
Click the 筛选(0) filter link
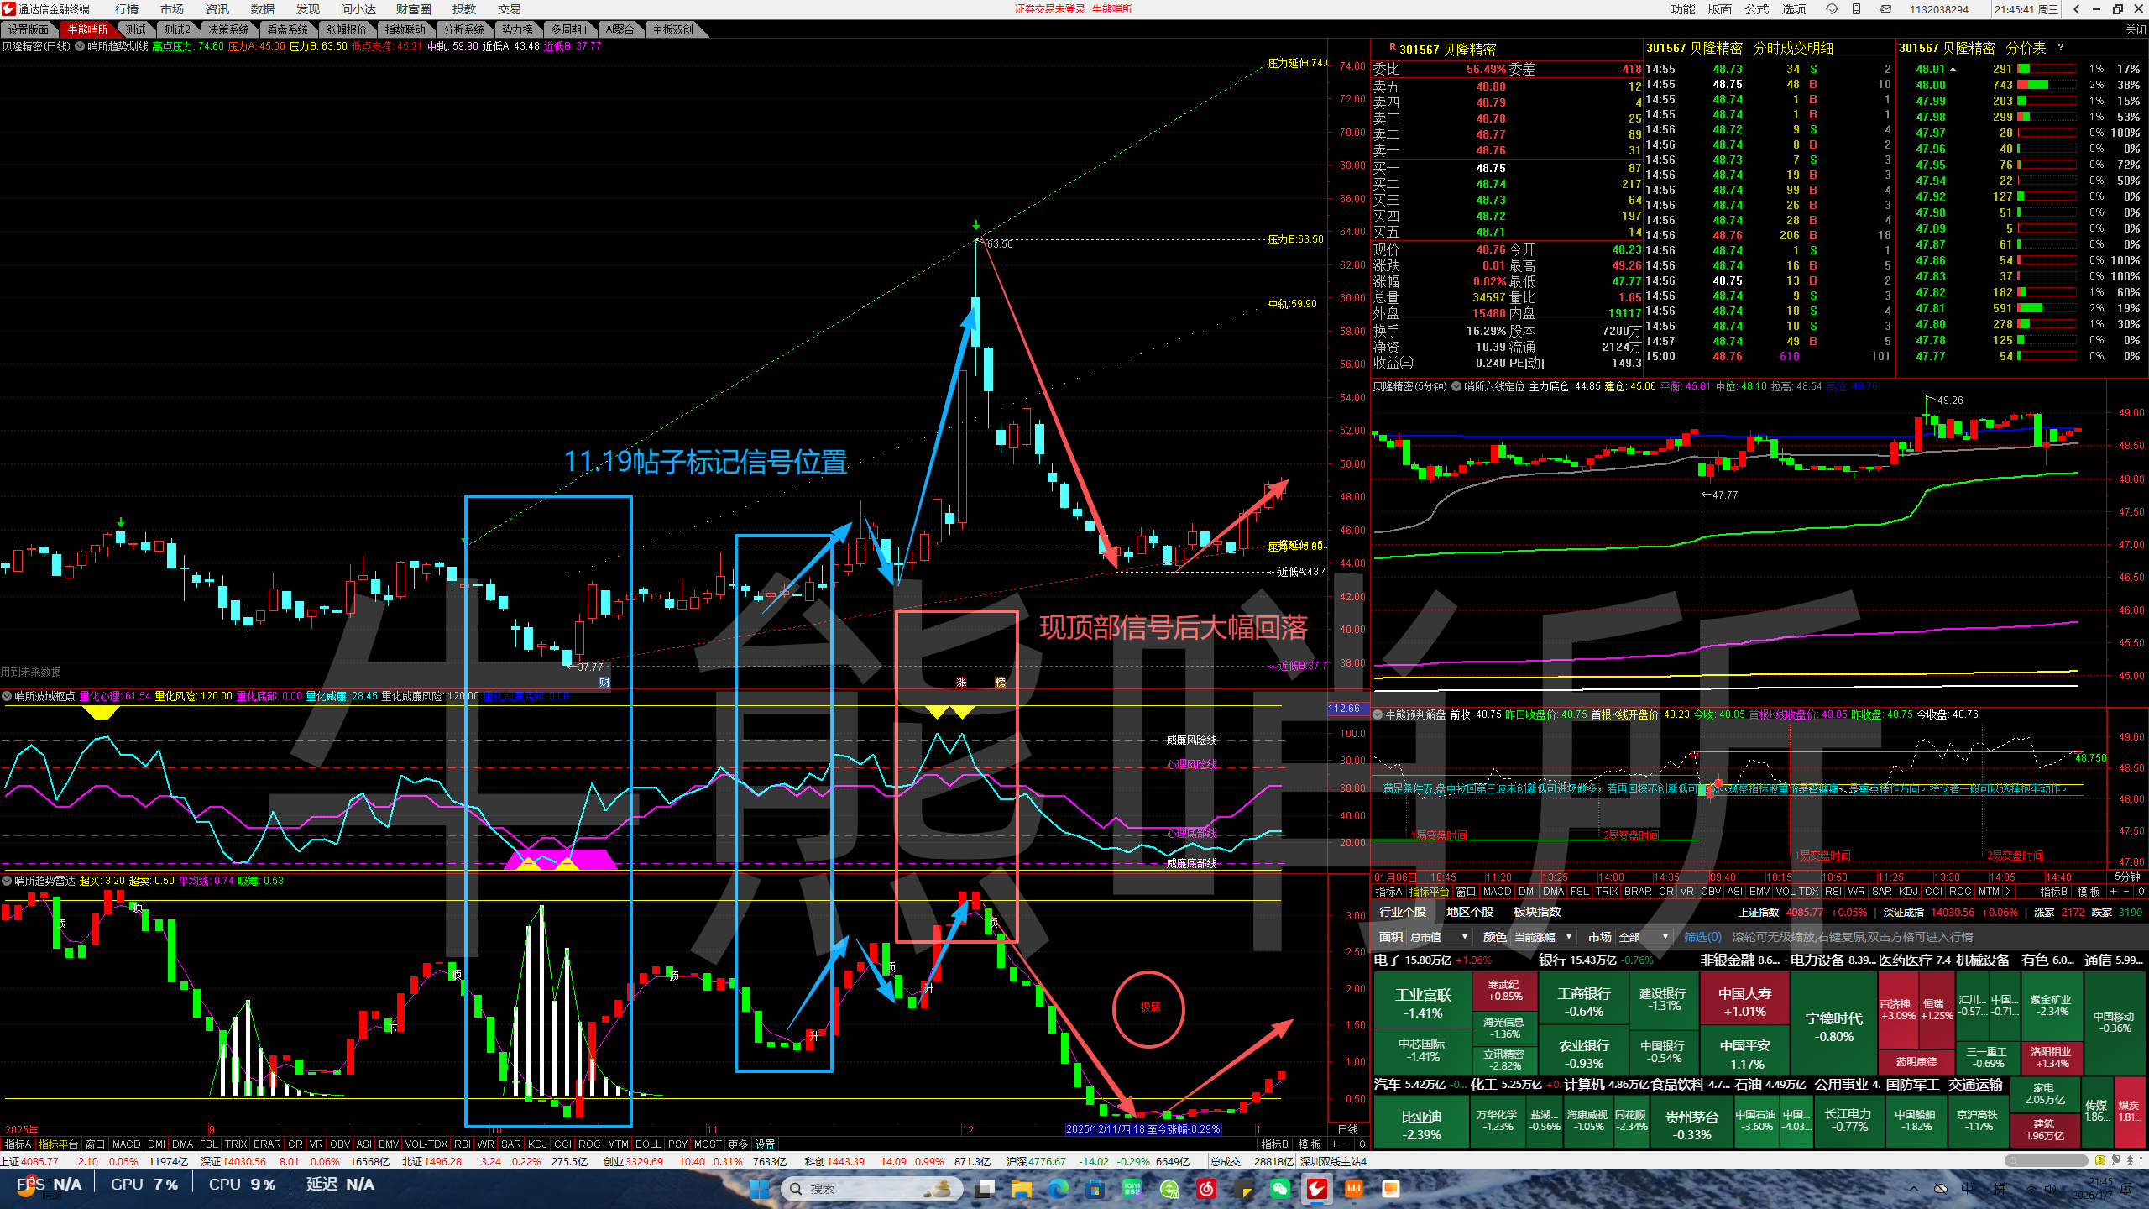point(1702,937)
